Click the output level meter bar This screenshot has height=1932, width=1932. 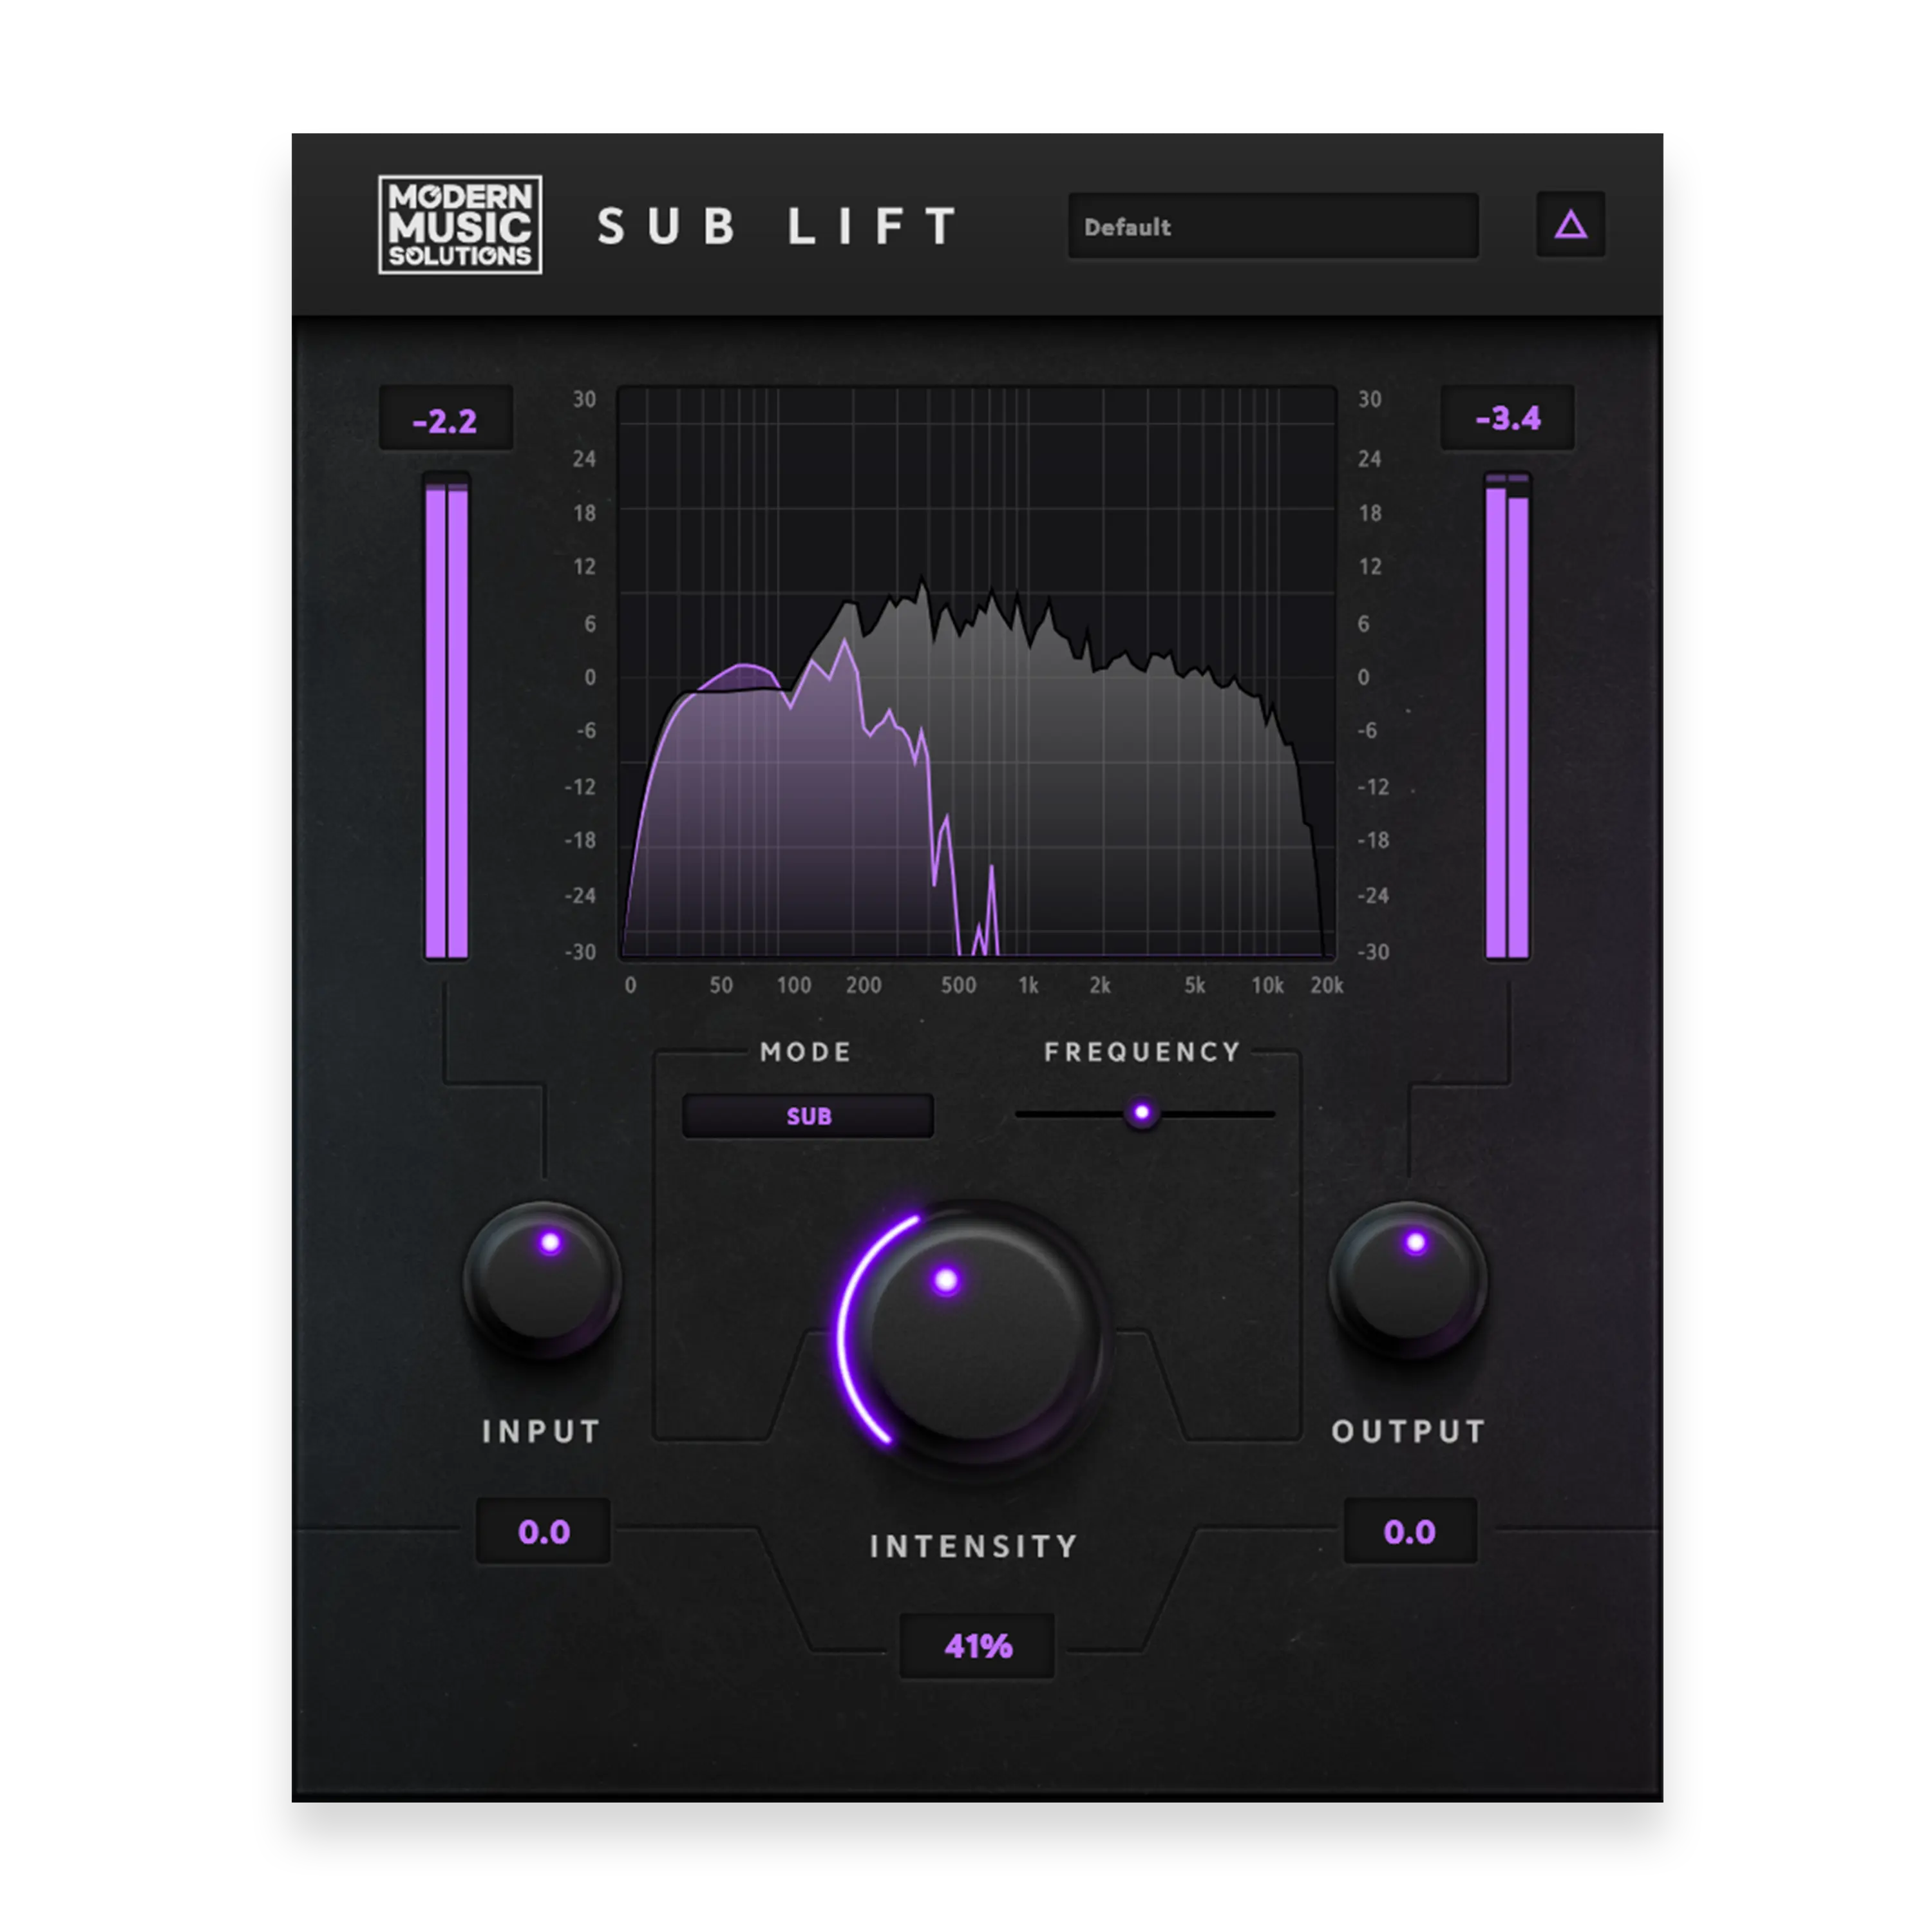pos(1510,720)
